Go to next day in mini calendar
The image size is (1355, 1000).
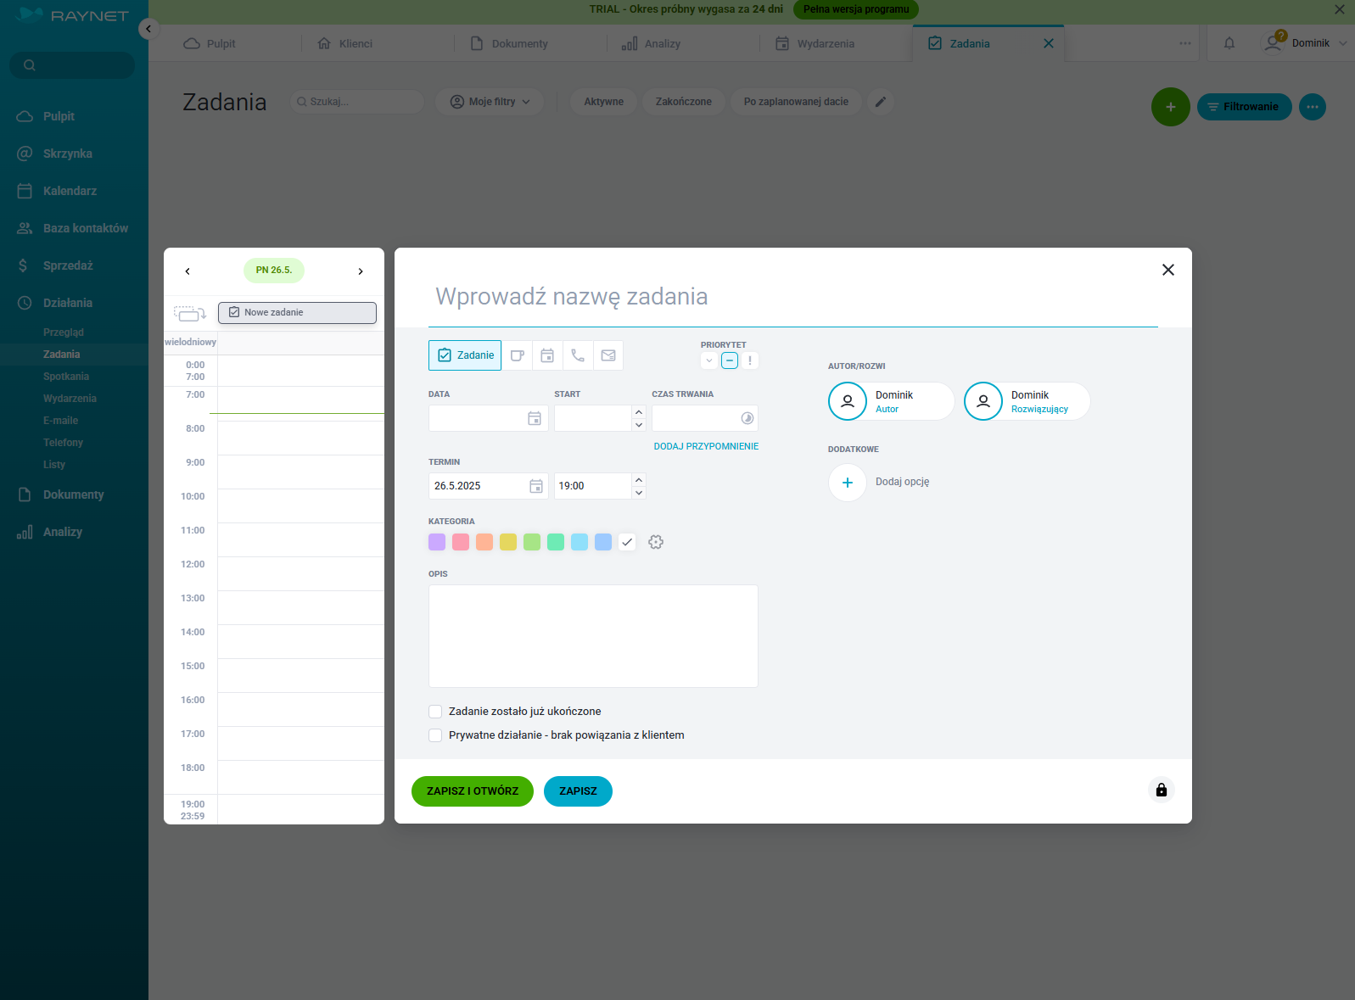361,271
